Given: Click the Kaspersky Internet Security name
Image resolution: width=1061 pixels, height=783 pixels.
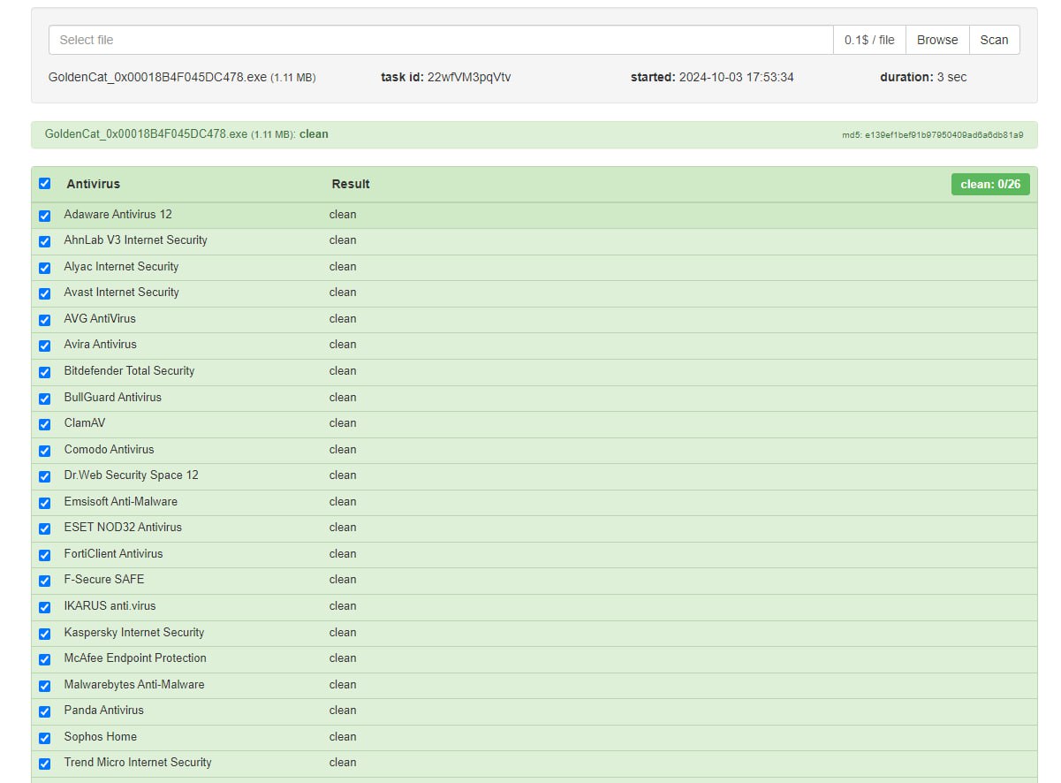Looking at the screenshot, I should coord(133,632).
